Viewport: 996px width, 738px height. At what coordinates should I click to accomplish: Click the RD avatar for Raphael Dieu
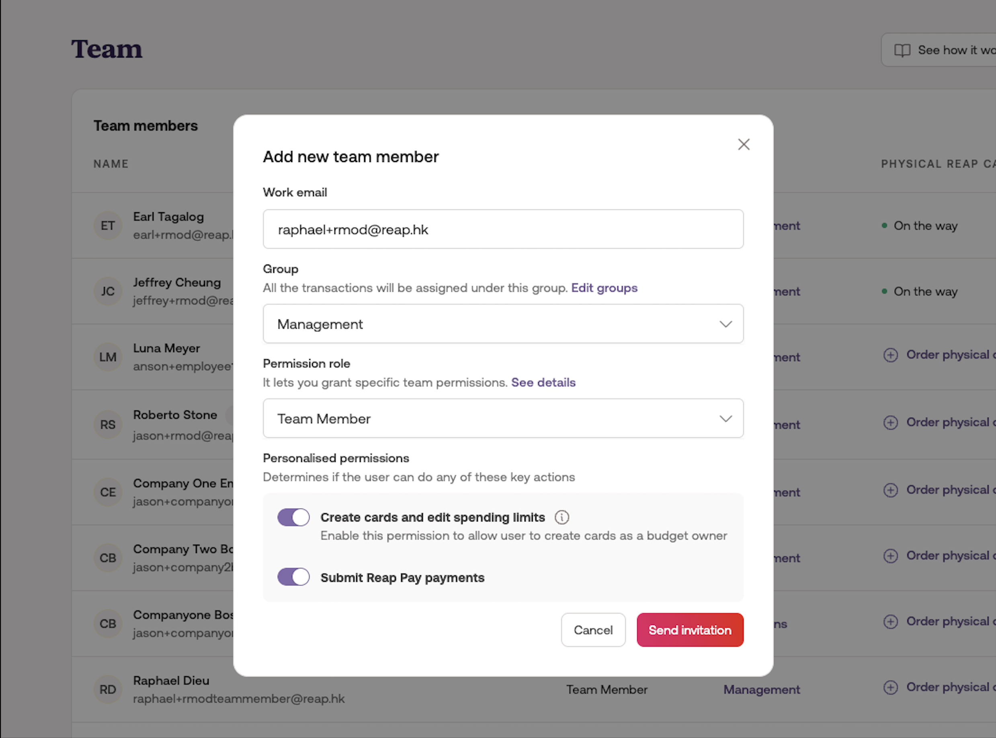tap(108, 689)
